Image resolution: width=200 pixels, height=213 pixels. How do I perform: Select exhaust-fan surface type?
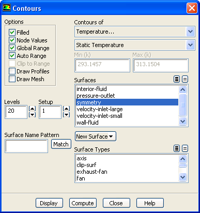pyautogui.click(x=127, y=172)
